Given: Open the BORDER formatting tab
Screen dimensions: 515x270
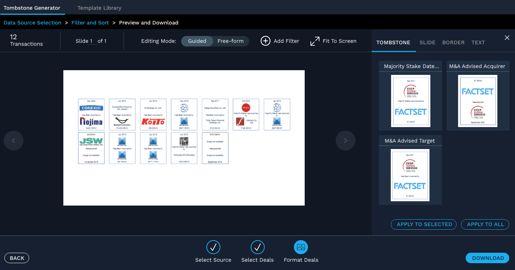Looking at the screenshot, I should (x=453, y=42).
